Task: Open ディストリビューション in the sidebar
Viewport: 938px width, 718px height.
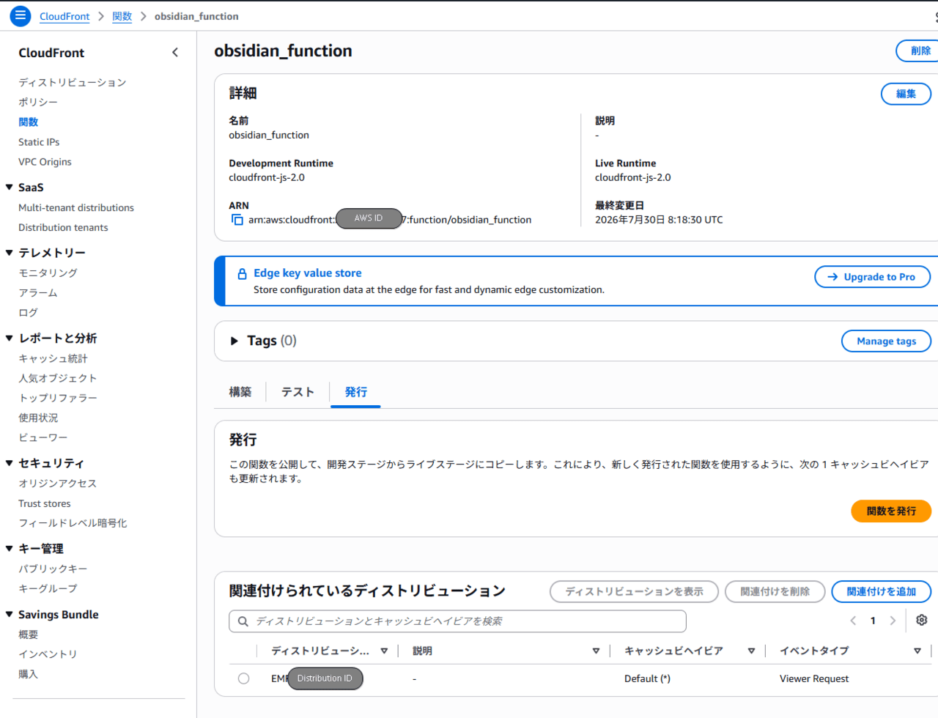Action: pos(73,82)
